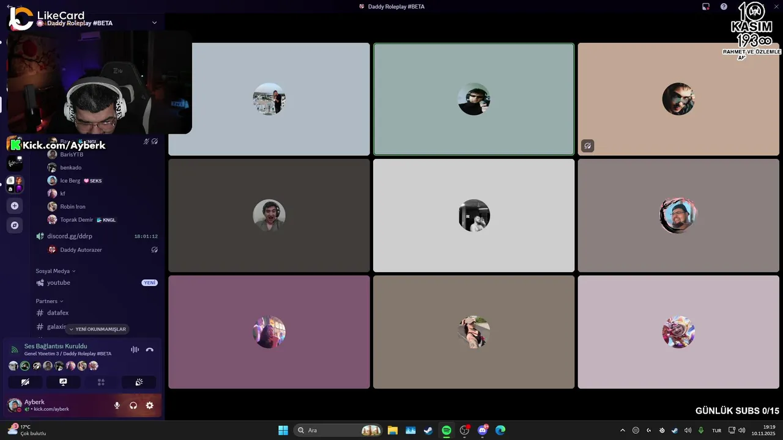Focus top-left call participant tile
This screenshot has height=440, width=783.
(x=269, y=99)
